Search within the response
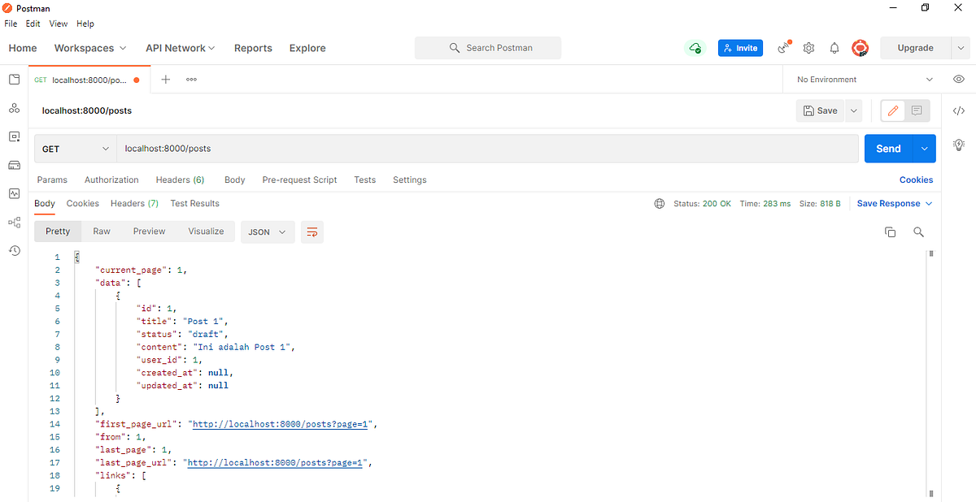976x502 pixels. (918, 232)
